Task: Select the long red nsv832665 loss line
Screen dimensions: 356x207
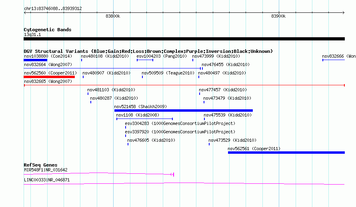Action: 184,85
